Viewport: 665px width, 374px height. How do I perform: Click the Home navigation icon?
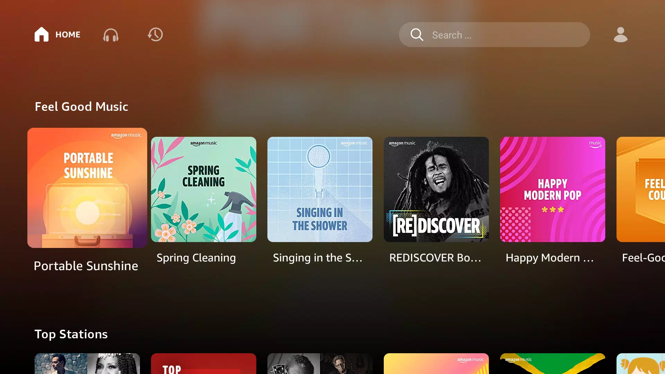tap(42, 35)
